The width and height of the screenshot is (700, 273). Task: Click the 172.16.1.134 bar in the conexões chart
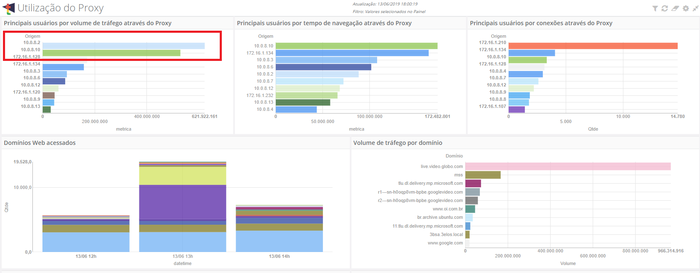coord(532,53)
